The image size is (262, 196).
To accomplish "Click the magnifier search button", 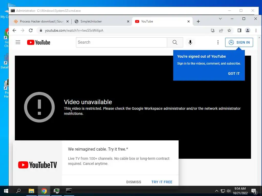I will coord(175,42).
